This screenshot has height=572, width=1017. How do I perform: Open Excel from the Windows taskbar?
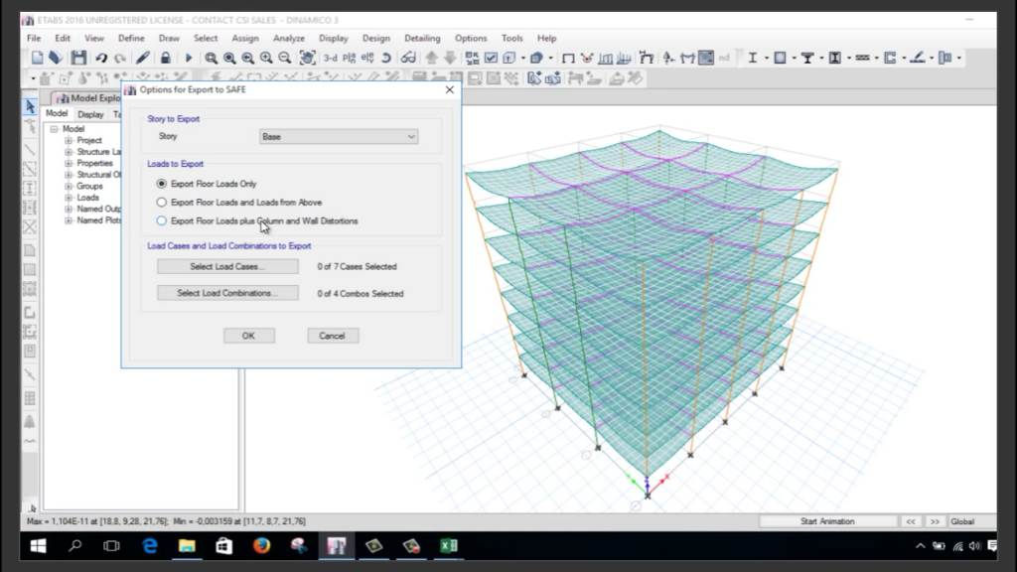point(449,545)
